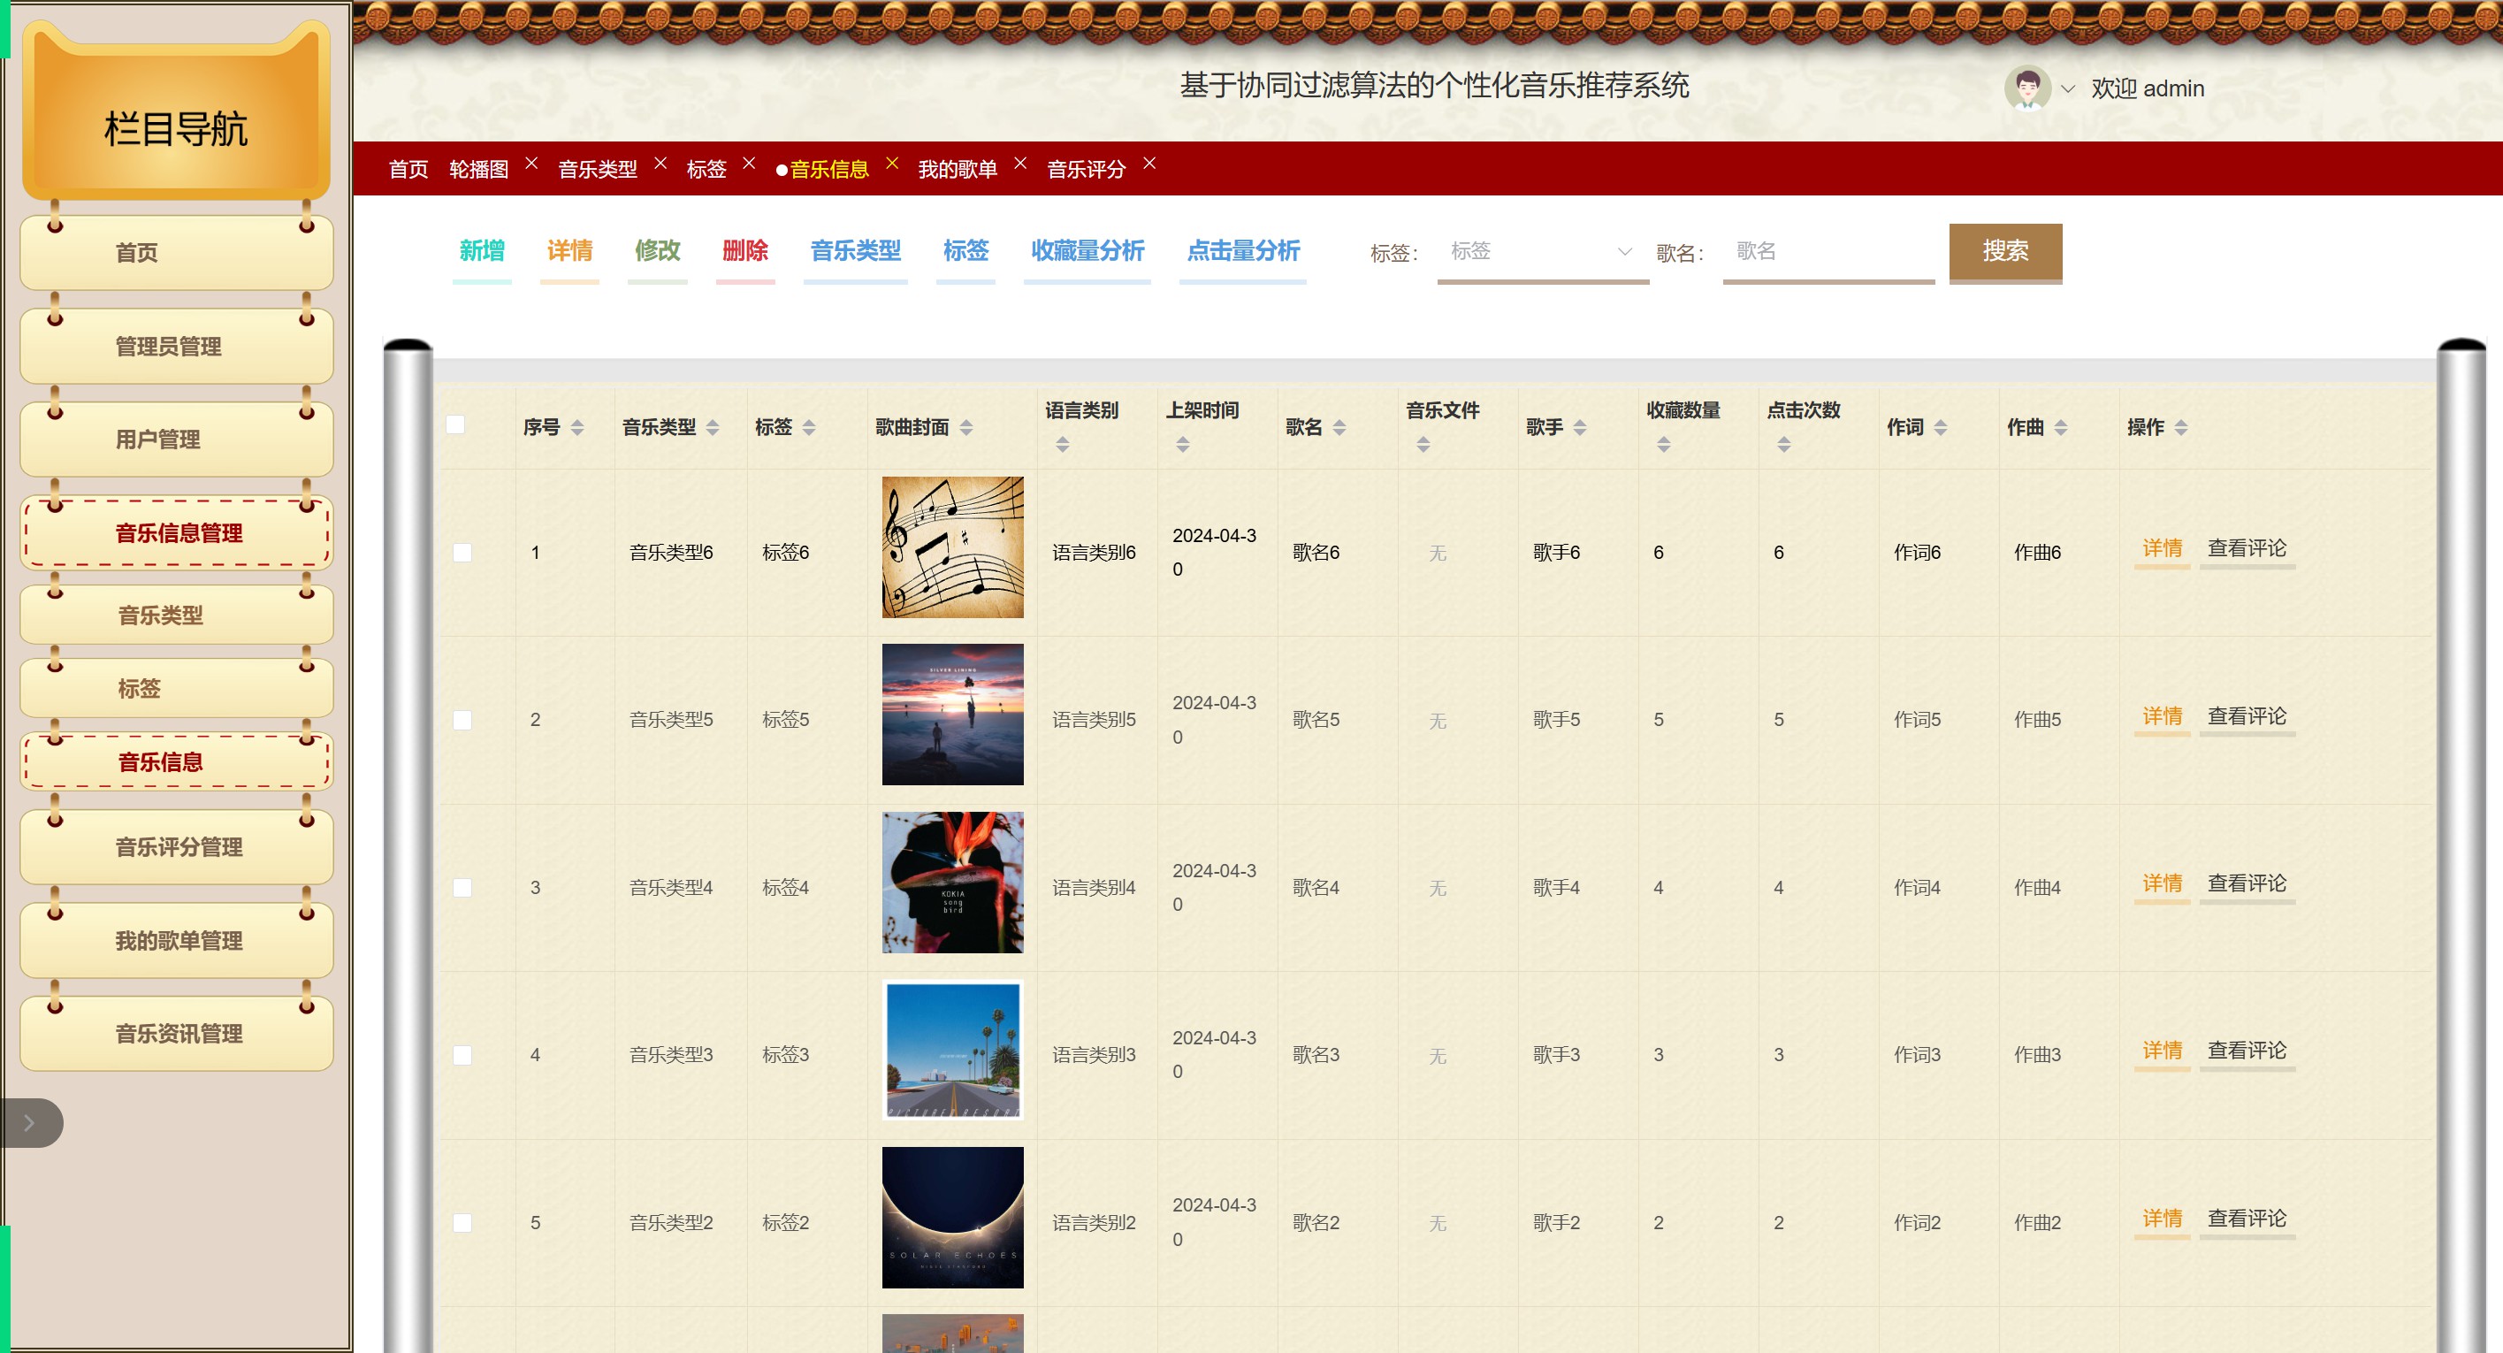2503x1353 pixels.
Task: Check the checkbox for row 1
Action: pos(462,552)
